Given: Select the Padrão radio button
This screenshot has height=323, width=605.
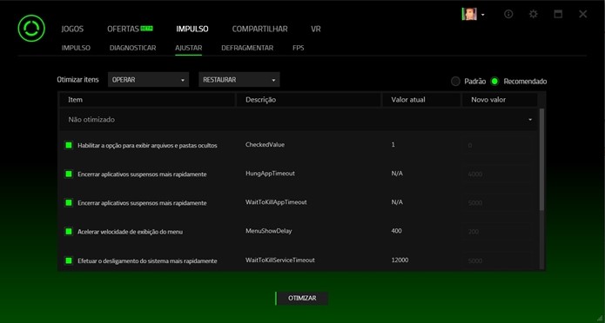Looking at the screenshot, I should [455, 82].
